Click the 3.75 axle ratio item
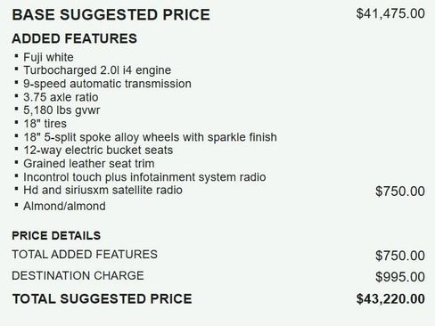Image resolution: width=435 pixels, height=326 pixels. (61, 97)
